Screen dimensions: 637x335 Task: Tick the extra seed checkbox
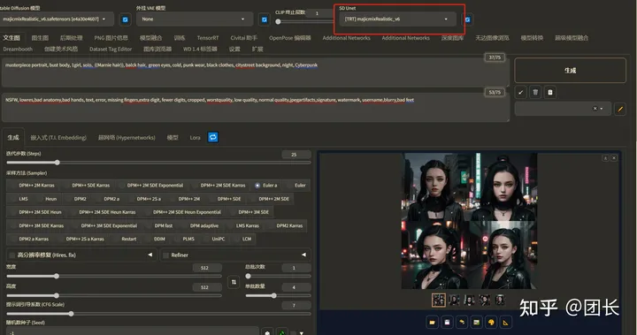point(293,332)
